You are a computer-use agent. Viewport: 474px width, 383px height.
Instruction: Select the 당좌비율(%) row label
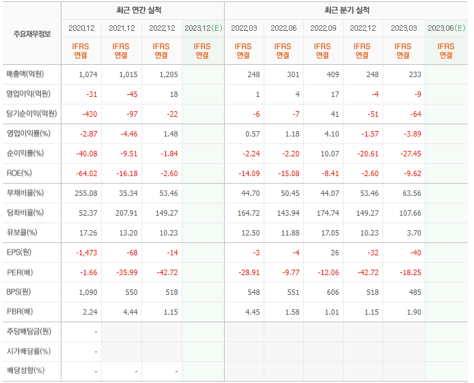click(x=25, y=212)
